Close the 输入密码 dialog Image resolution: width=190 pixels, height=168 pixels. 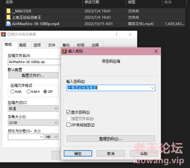(x=156, y=51)
